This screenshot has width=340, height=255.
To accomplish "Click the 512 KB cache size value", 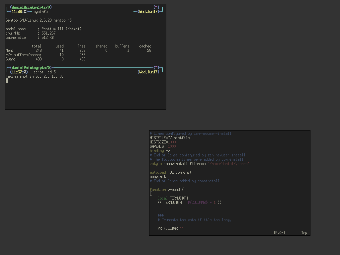I will click(x=47, y=38).
